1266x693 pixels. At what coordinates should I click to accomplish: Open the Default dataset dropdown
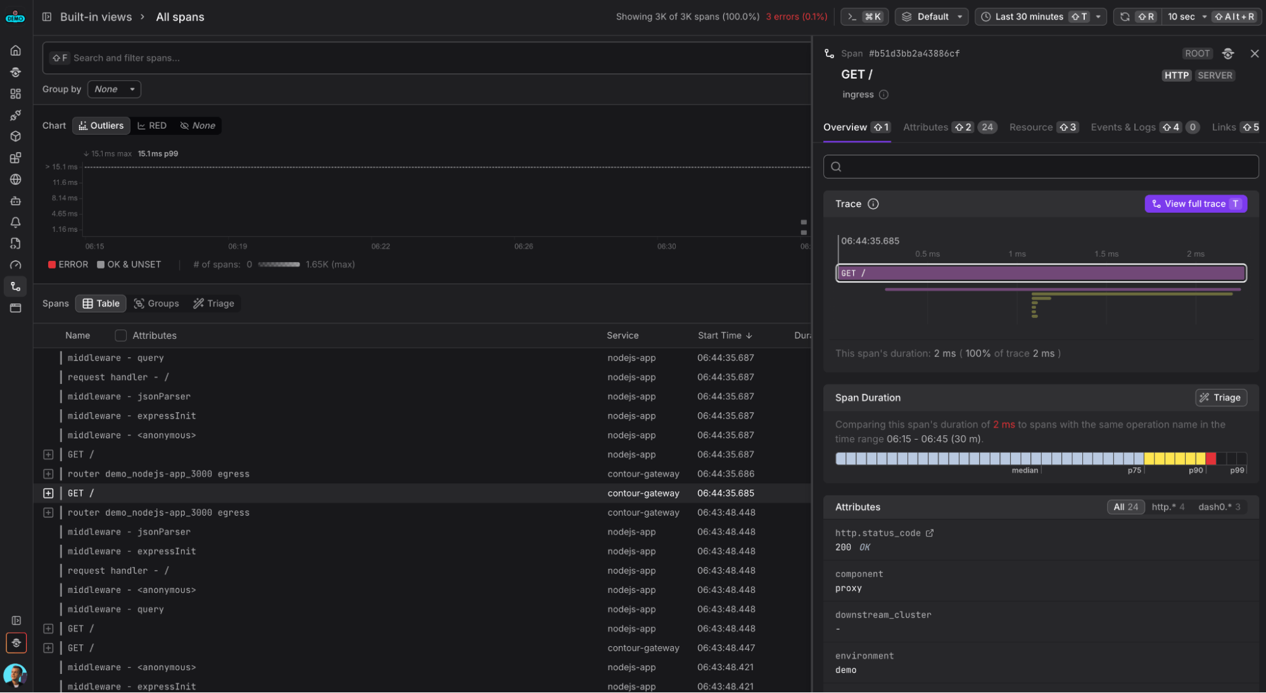tap(932, 17)
